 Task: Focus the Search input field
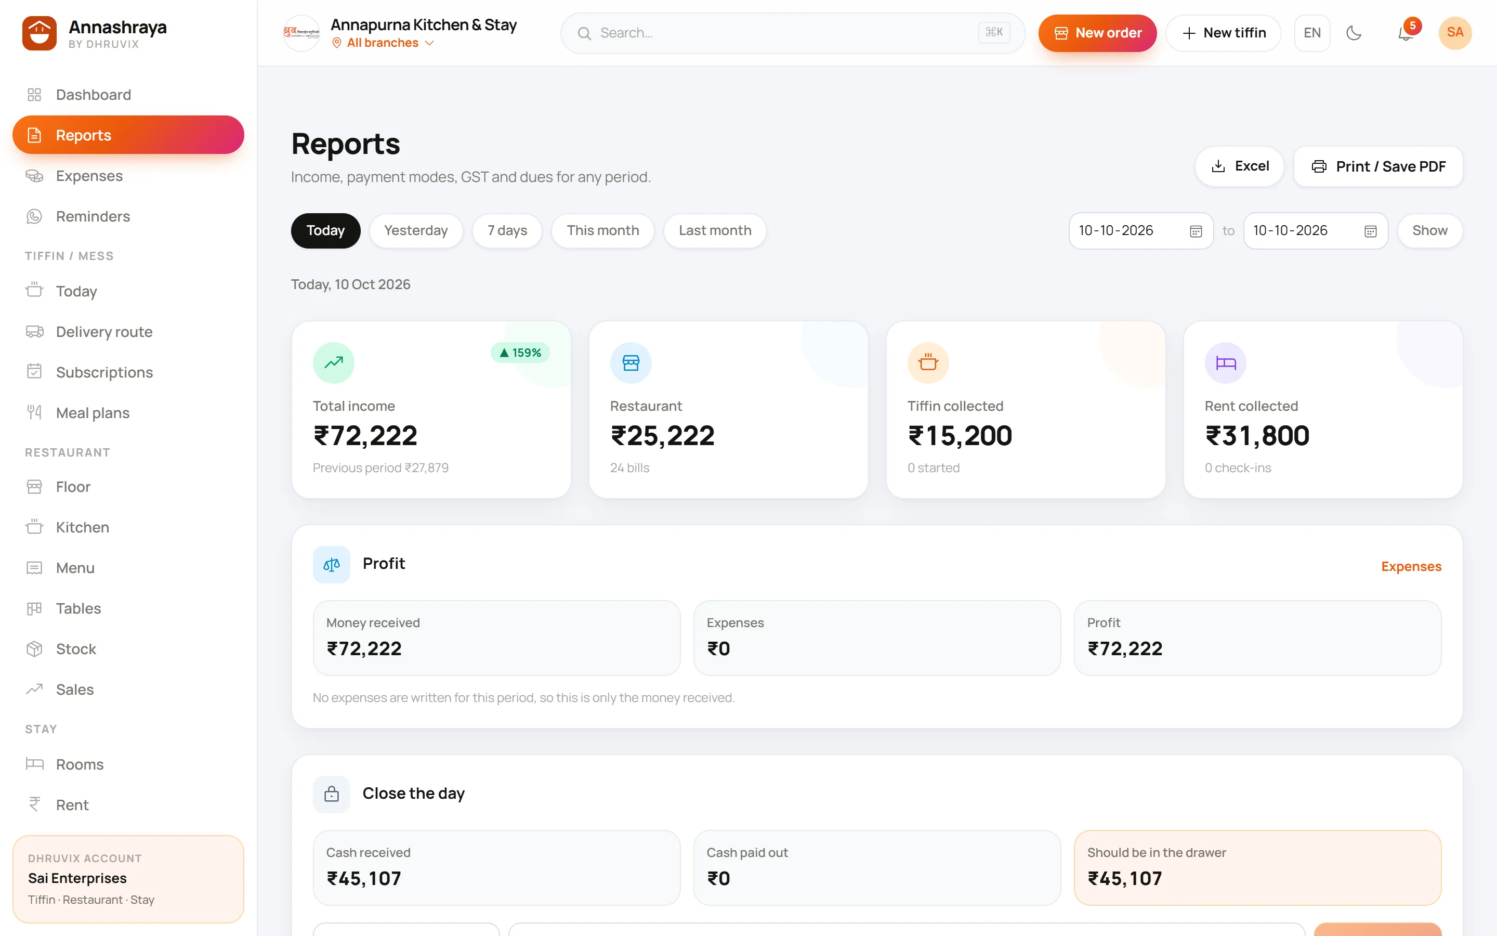pyautogui.click(x=792, y=33)
